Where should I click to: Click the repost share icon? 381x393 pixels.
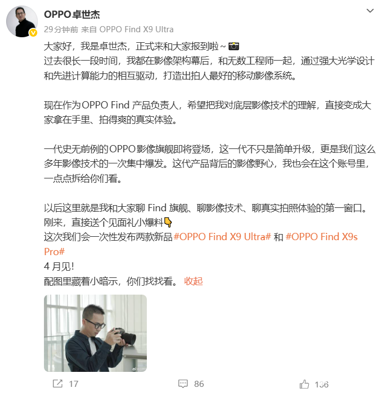pyautogui.click(x=58, y=384)
